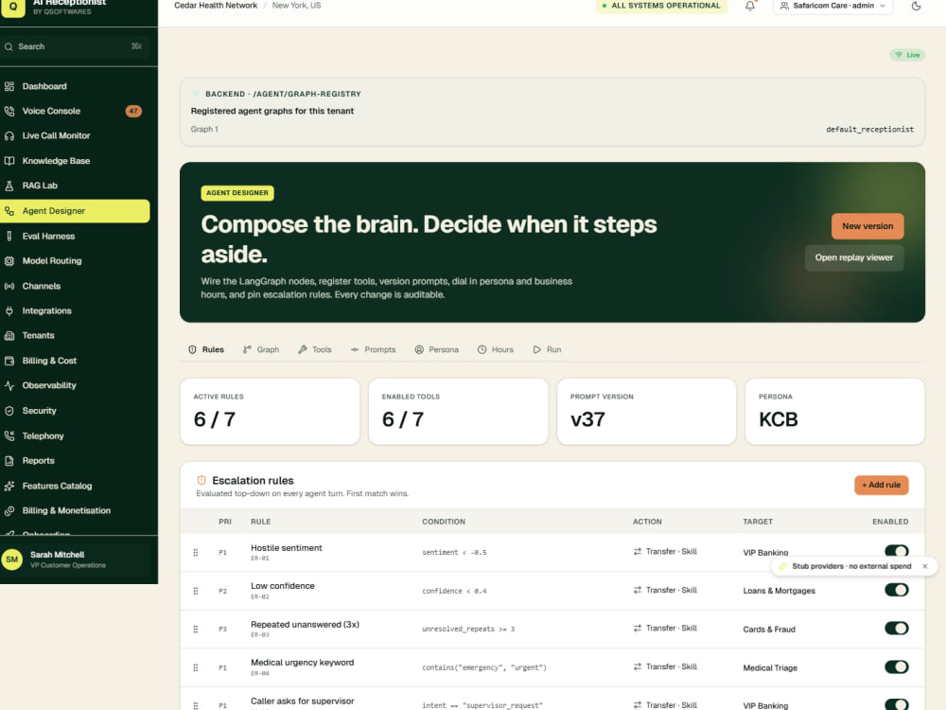This screenshot has width=946, height=710.
Task: Click the Telephony phone icon
Action: pos(9,435)
